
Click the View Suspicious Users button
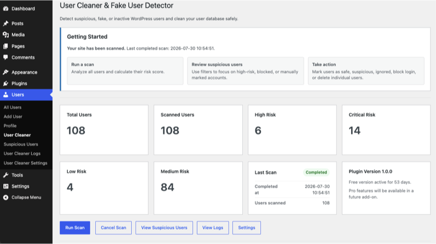coord(164,228)
